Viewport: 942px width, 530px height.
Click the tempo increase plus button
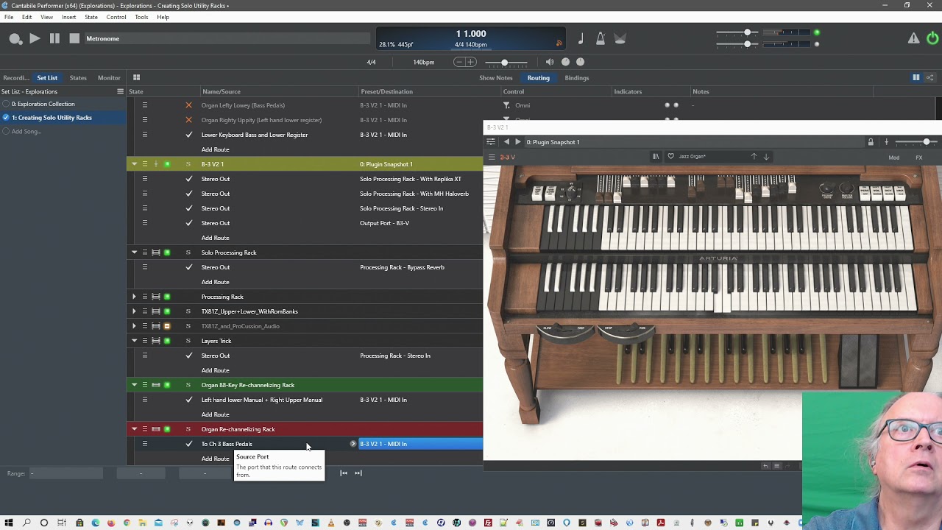(471, 62)
